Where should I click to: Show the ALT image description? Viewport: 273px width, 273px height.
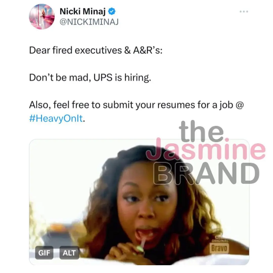69,253
